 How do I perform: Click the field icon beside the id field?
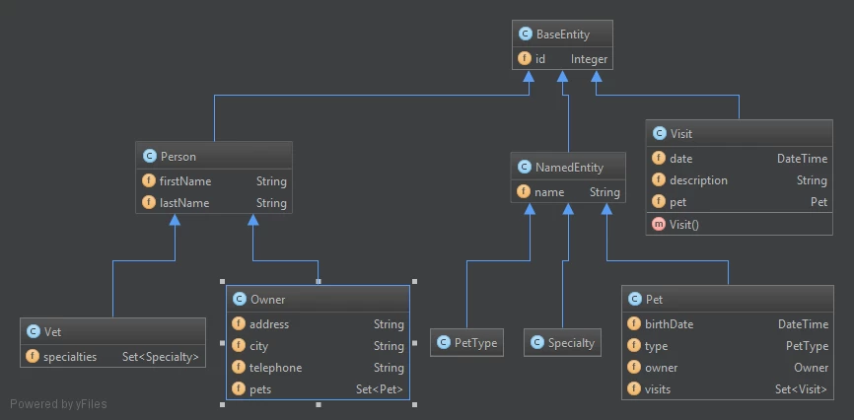click(x=525, y=59)
